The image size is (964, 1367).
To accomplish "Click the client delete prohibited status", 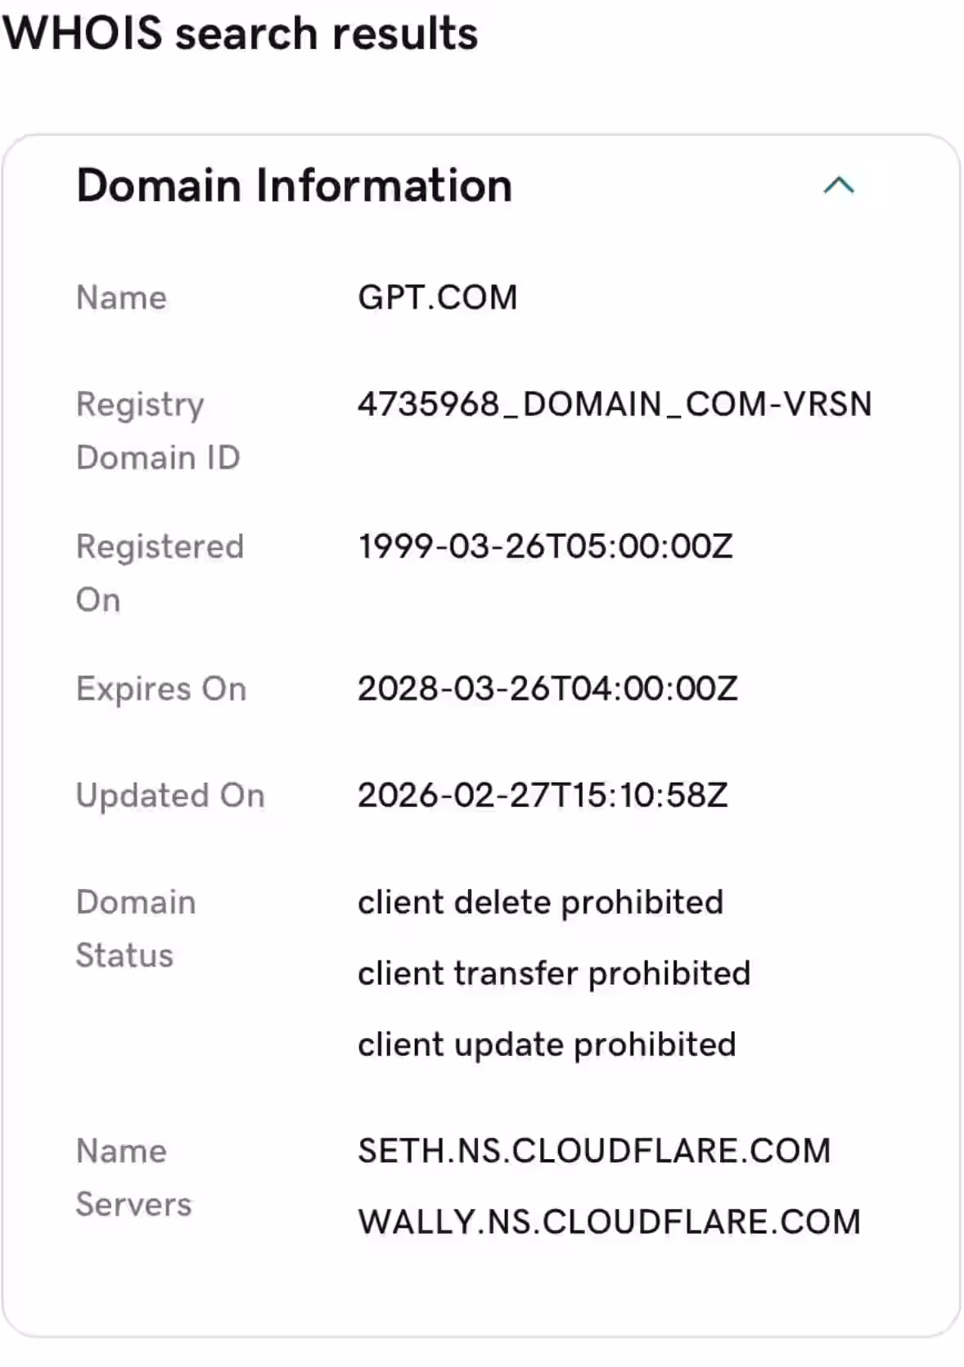I will pos(540,903).
